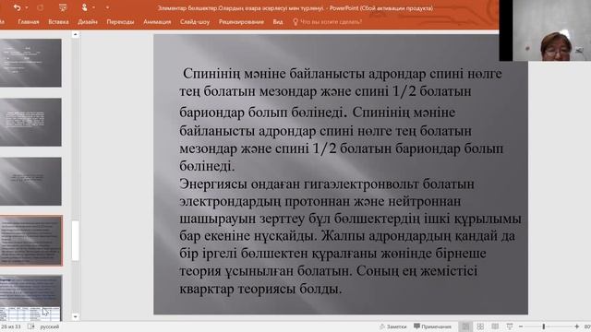Click the Undo arrow icon

point(17,7)
